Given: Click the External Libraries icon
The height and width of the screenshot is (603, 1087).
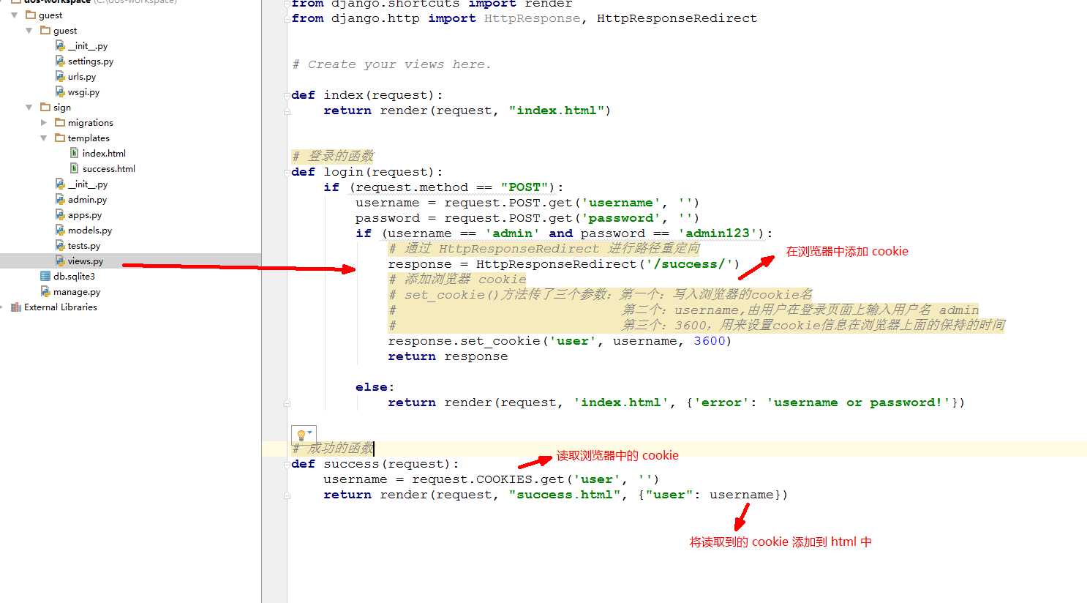Looking at the screenshot, I should coord(16,307).
